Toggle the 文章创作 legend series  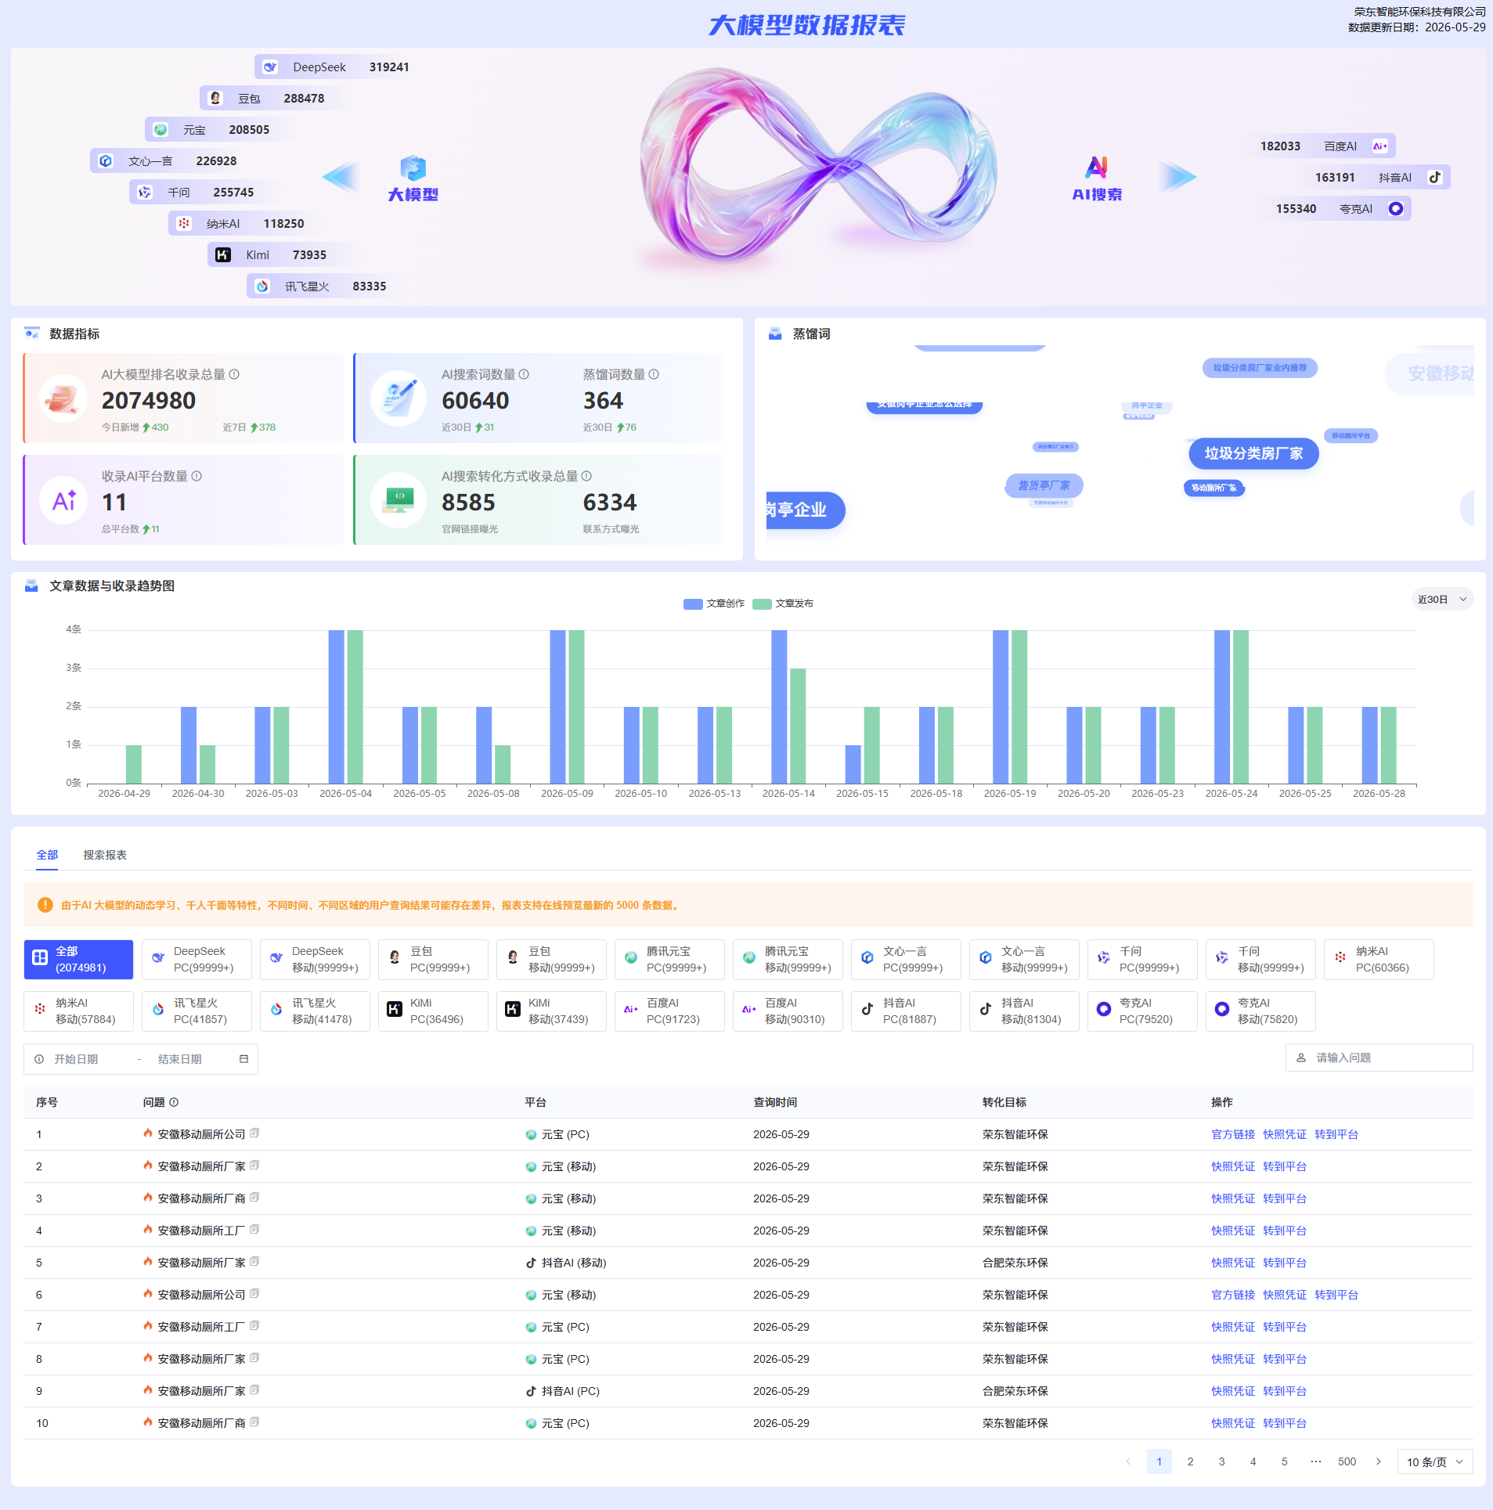pos(714,604)
